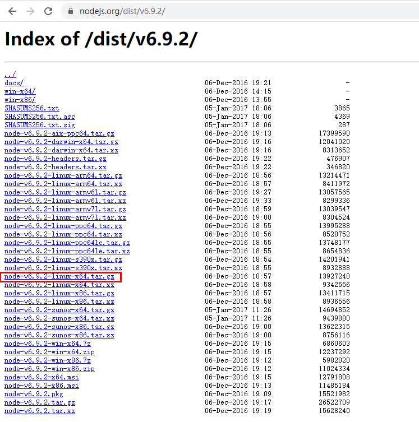Download node-v6.9.2-sunos-x86.tar.xz
419x422 pixels.
point(59,335)
